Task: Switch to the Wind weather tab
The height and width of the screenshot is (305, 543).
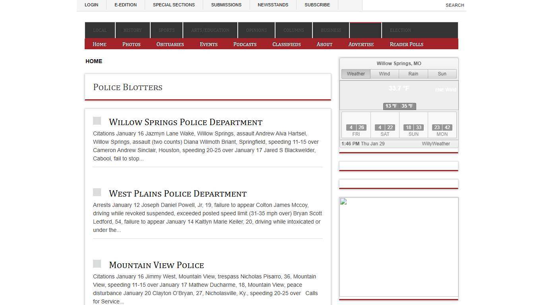Action: 384,73
